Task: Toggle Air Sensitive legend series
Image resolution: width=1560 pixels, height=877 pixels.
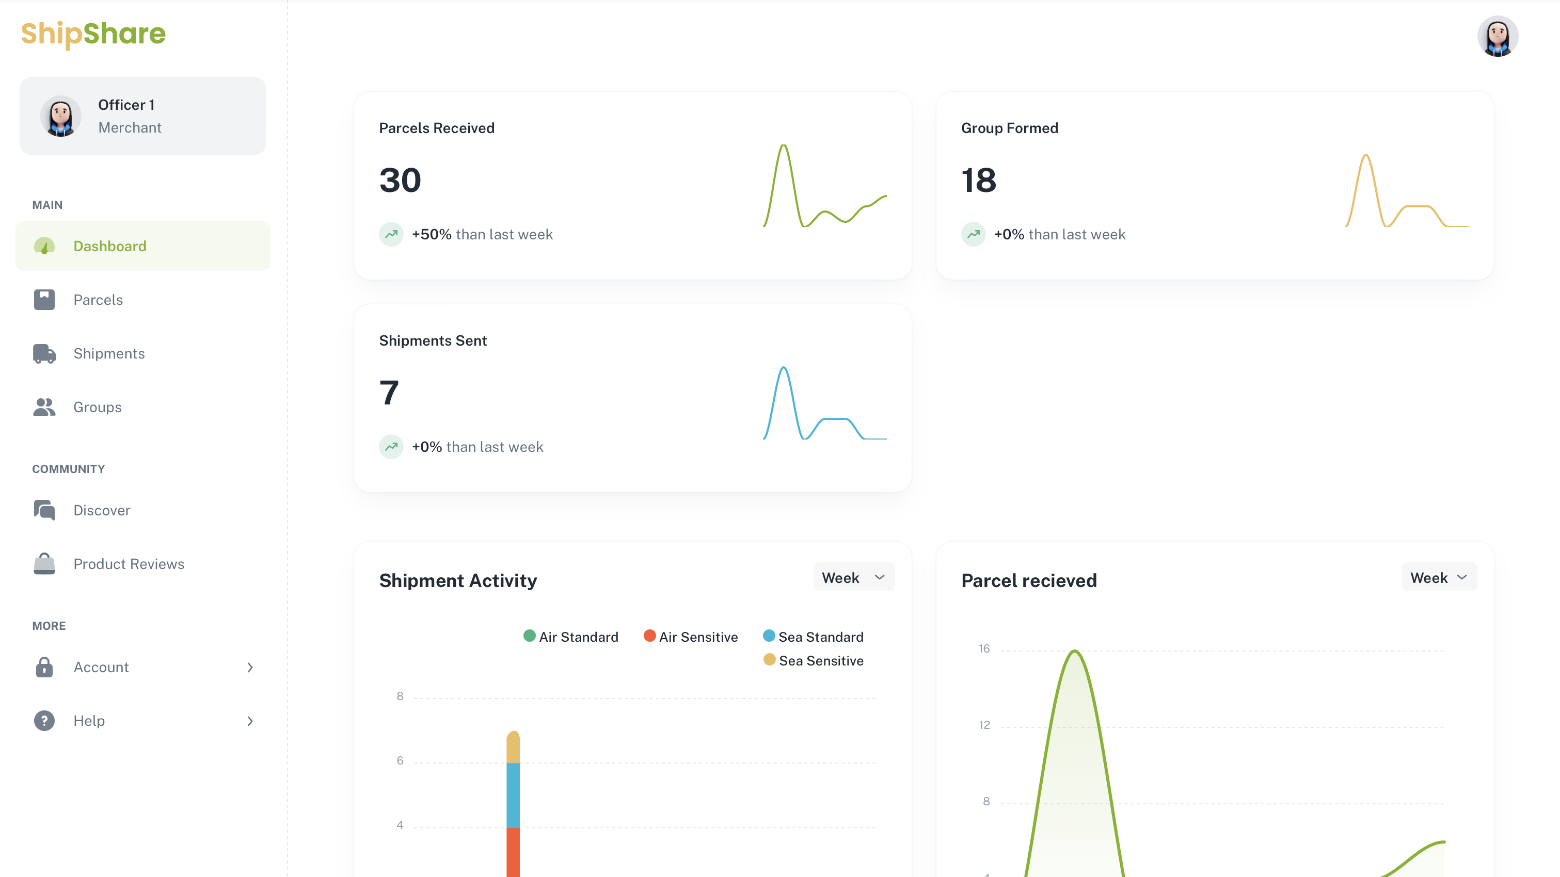Action: click(x=690, y=637)
